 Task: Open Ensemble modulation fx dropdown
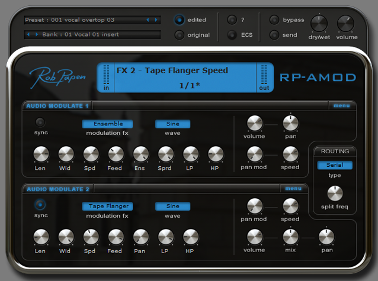[107, 124]
